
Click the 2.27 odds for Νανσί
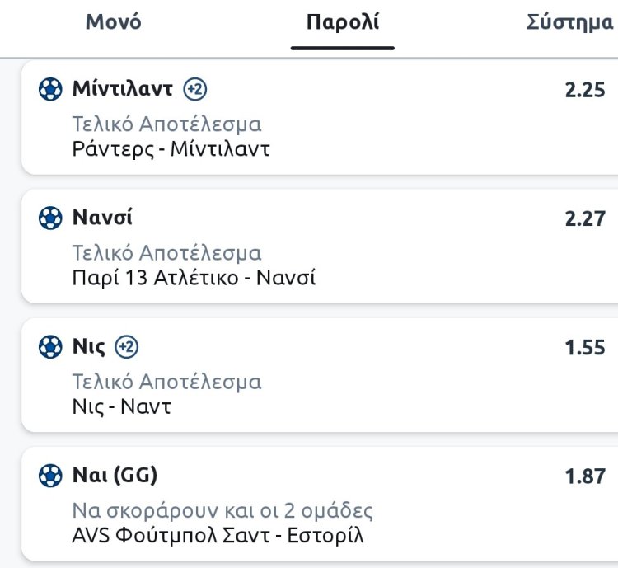pos(584,219)
